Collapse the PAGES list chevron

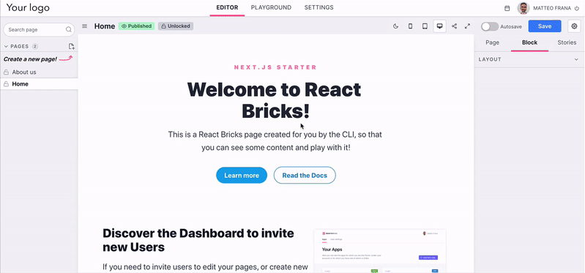point(6,46)
